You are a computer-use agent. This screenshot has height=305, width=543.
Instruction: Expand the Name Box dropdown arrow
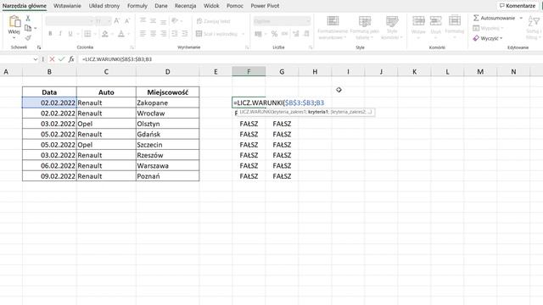(36, 59)
